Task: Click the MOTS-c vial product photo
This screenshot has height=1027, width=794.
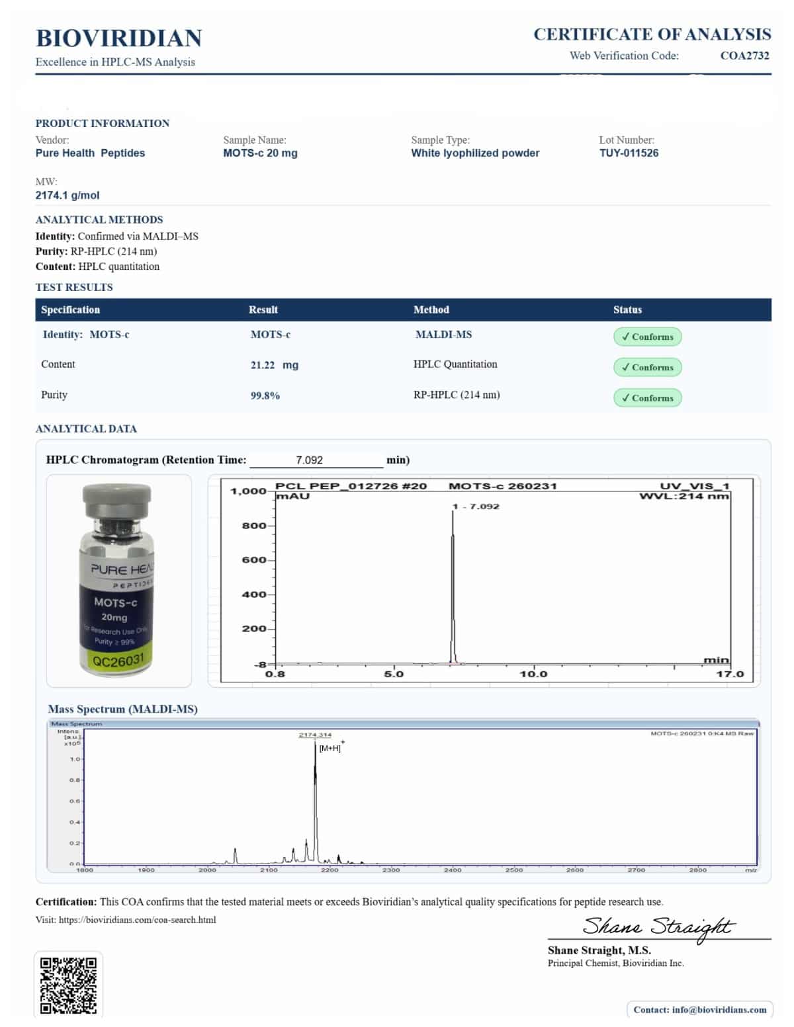Action: (x=118, y=580)
